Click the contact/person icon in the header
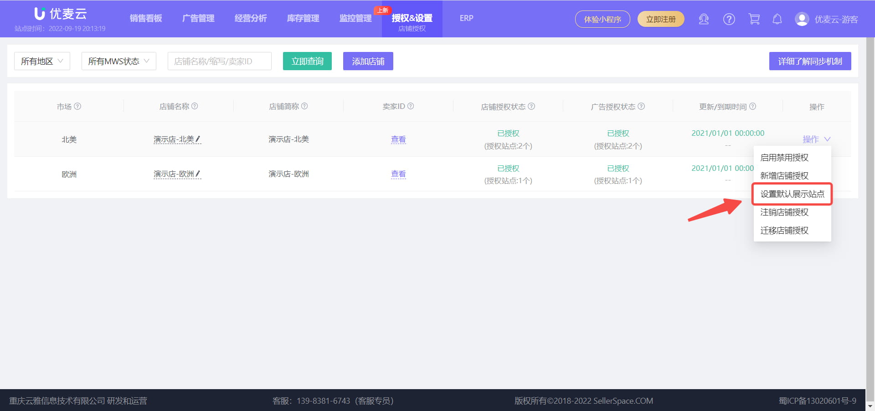The width and height of the screenshot is (875, 411). pyautogui.click(x=704, y=19)
